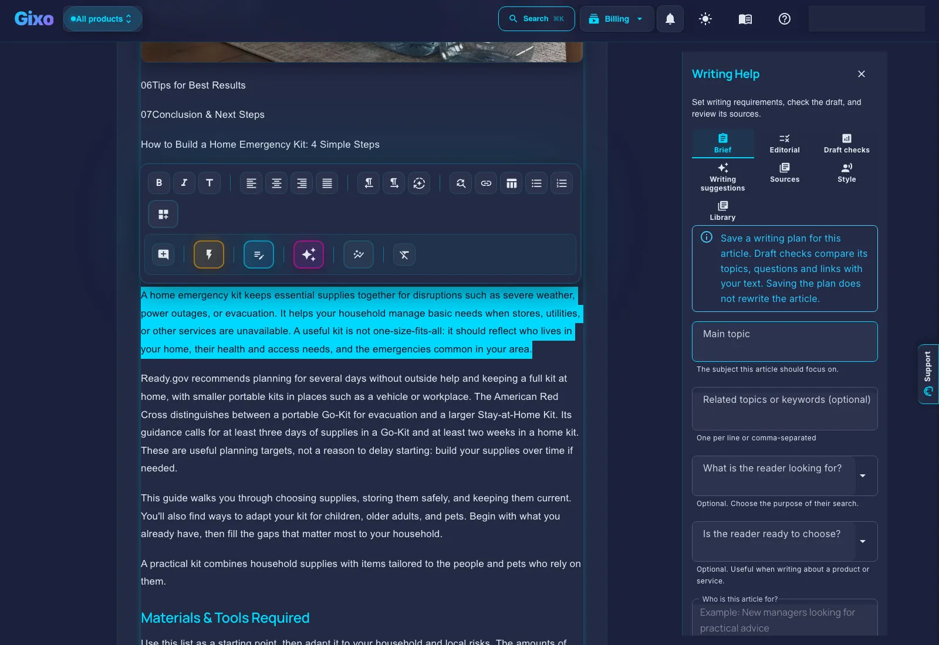This screenshot has height=645, width=939.
Task: Click the orange lightning bolt button
Action: coord(209,254)
